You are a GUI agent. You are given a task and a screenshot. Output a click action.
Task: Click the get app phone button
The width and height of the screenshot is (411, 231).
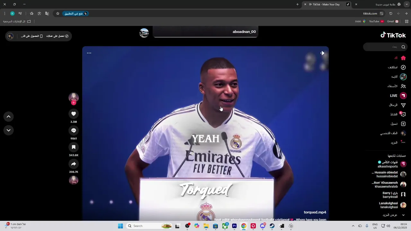click(32, 36)
